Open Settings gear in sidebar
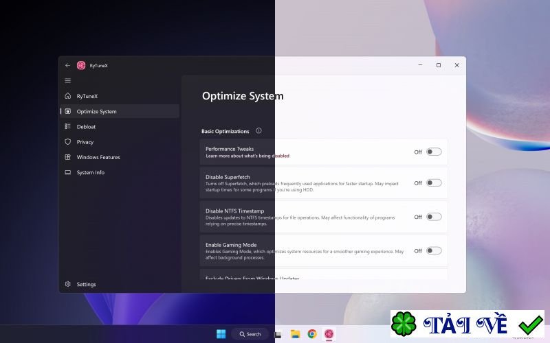 [68, 284]
